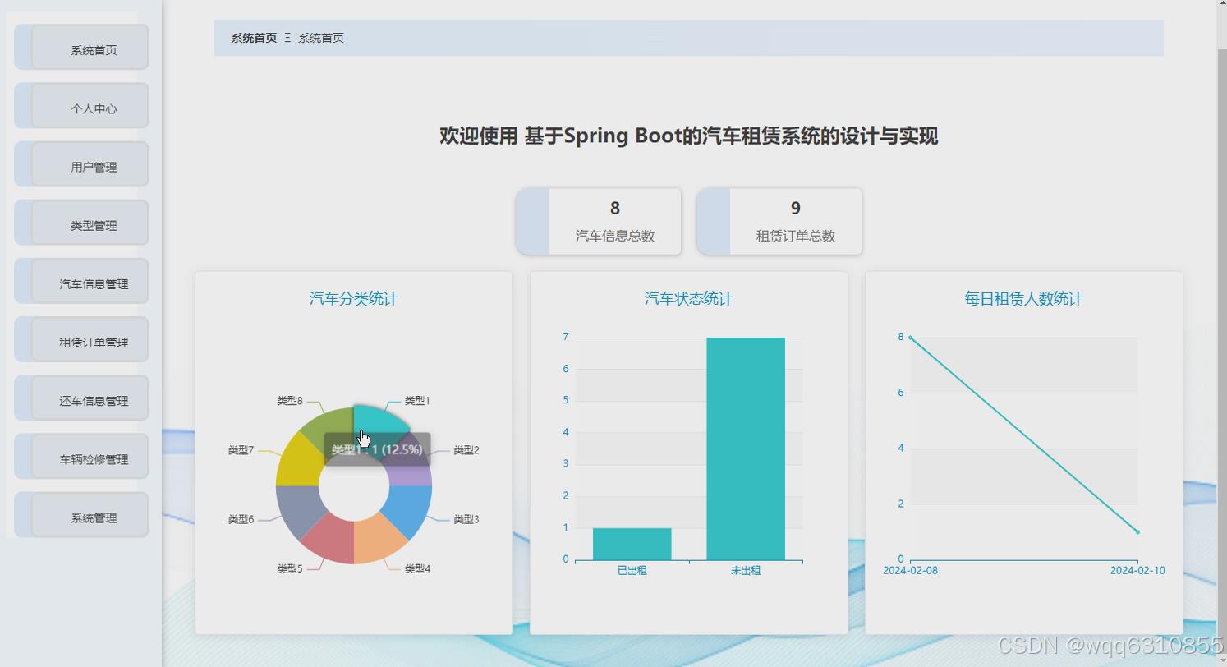Click the 汽车分类统计 chart title
The height and width of the screenshot is (667, 1227).
coord(354,299)
